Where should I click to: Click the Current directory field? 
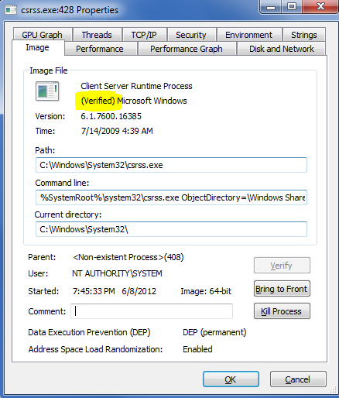pos(171,229)
